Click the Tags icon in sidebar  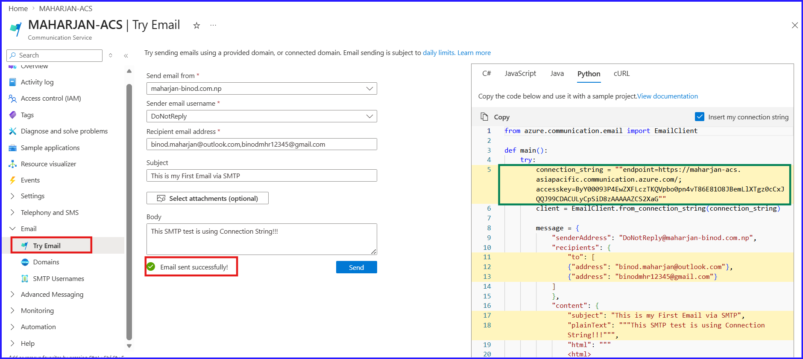click(x=12, y=115)
